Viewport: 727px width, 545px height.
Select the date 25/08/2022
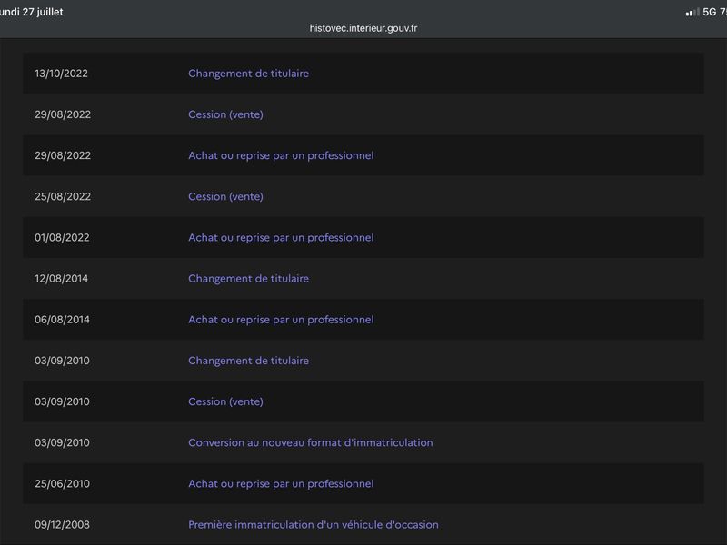click(x=63, y=196)
